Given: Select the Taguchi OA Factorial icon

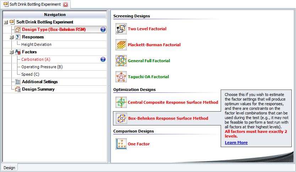Looking at the screenshot, I should pos(121,77).
